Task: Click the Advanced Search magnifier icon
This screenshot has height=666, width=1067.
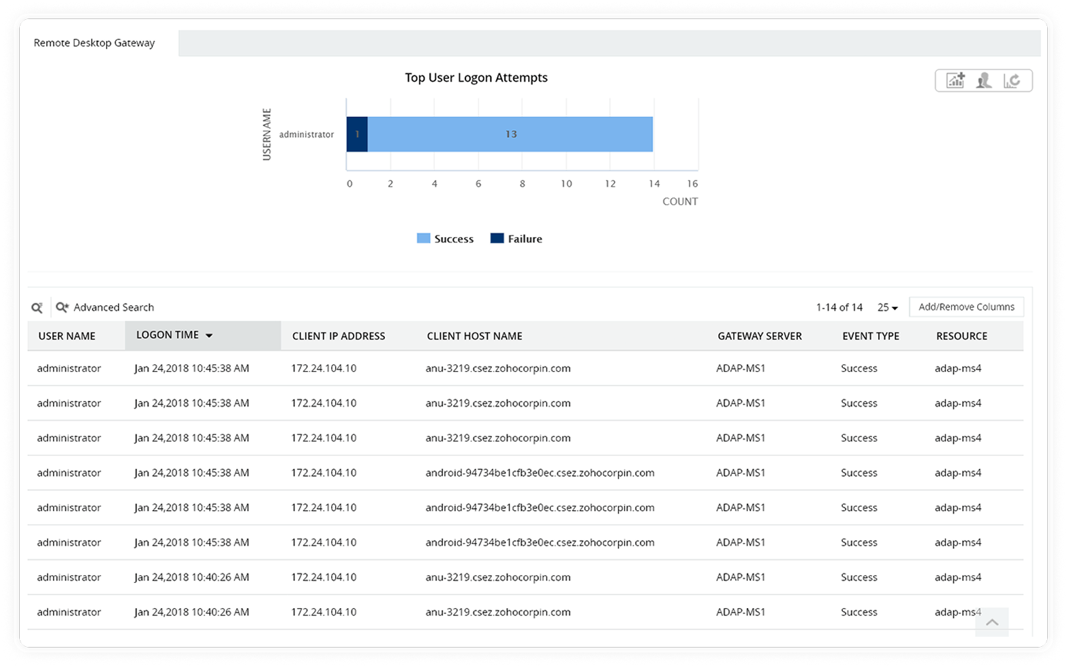Action: point(62,308)
